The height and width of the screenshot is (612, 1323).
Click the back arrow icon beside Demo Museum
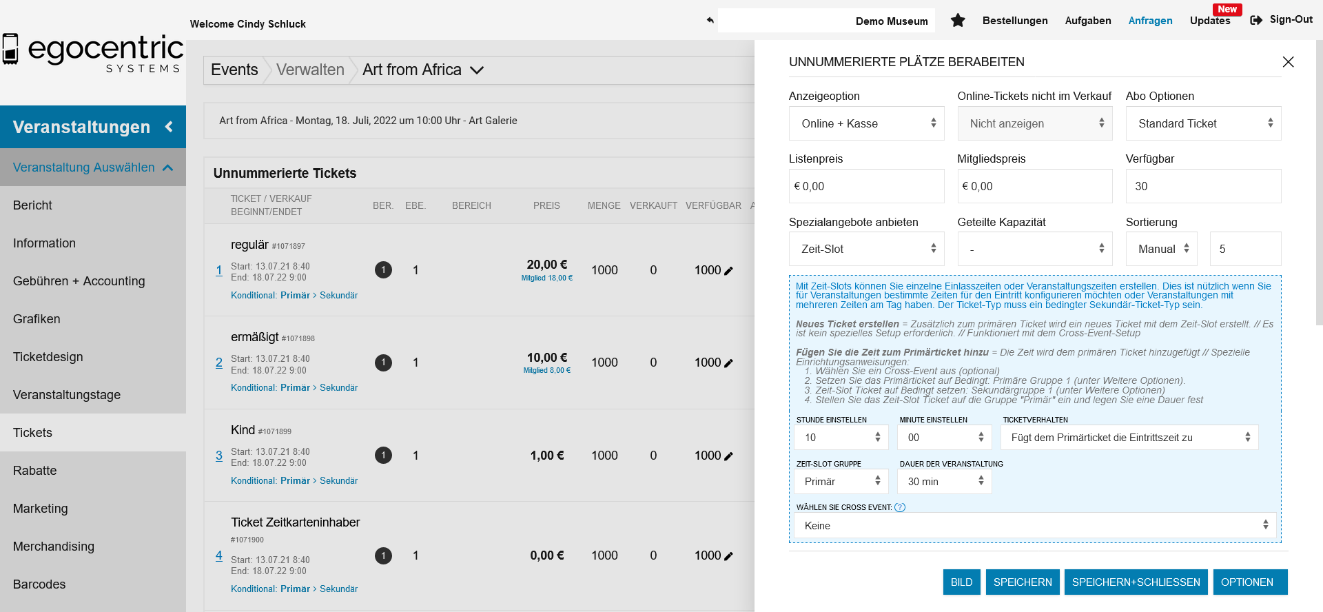click(710, 20)
